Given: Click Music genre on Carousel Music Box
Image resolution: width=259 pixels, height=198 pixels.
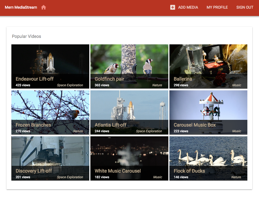Looking at the screenshot, I should [x=237, y=131].
